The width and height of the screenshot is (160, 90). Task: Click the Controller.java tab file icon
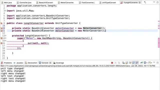coord(18,2)
